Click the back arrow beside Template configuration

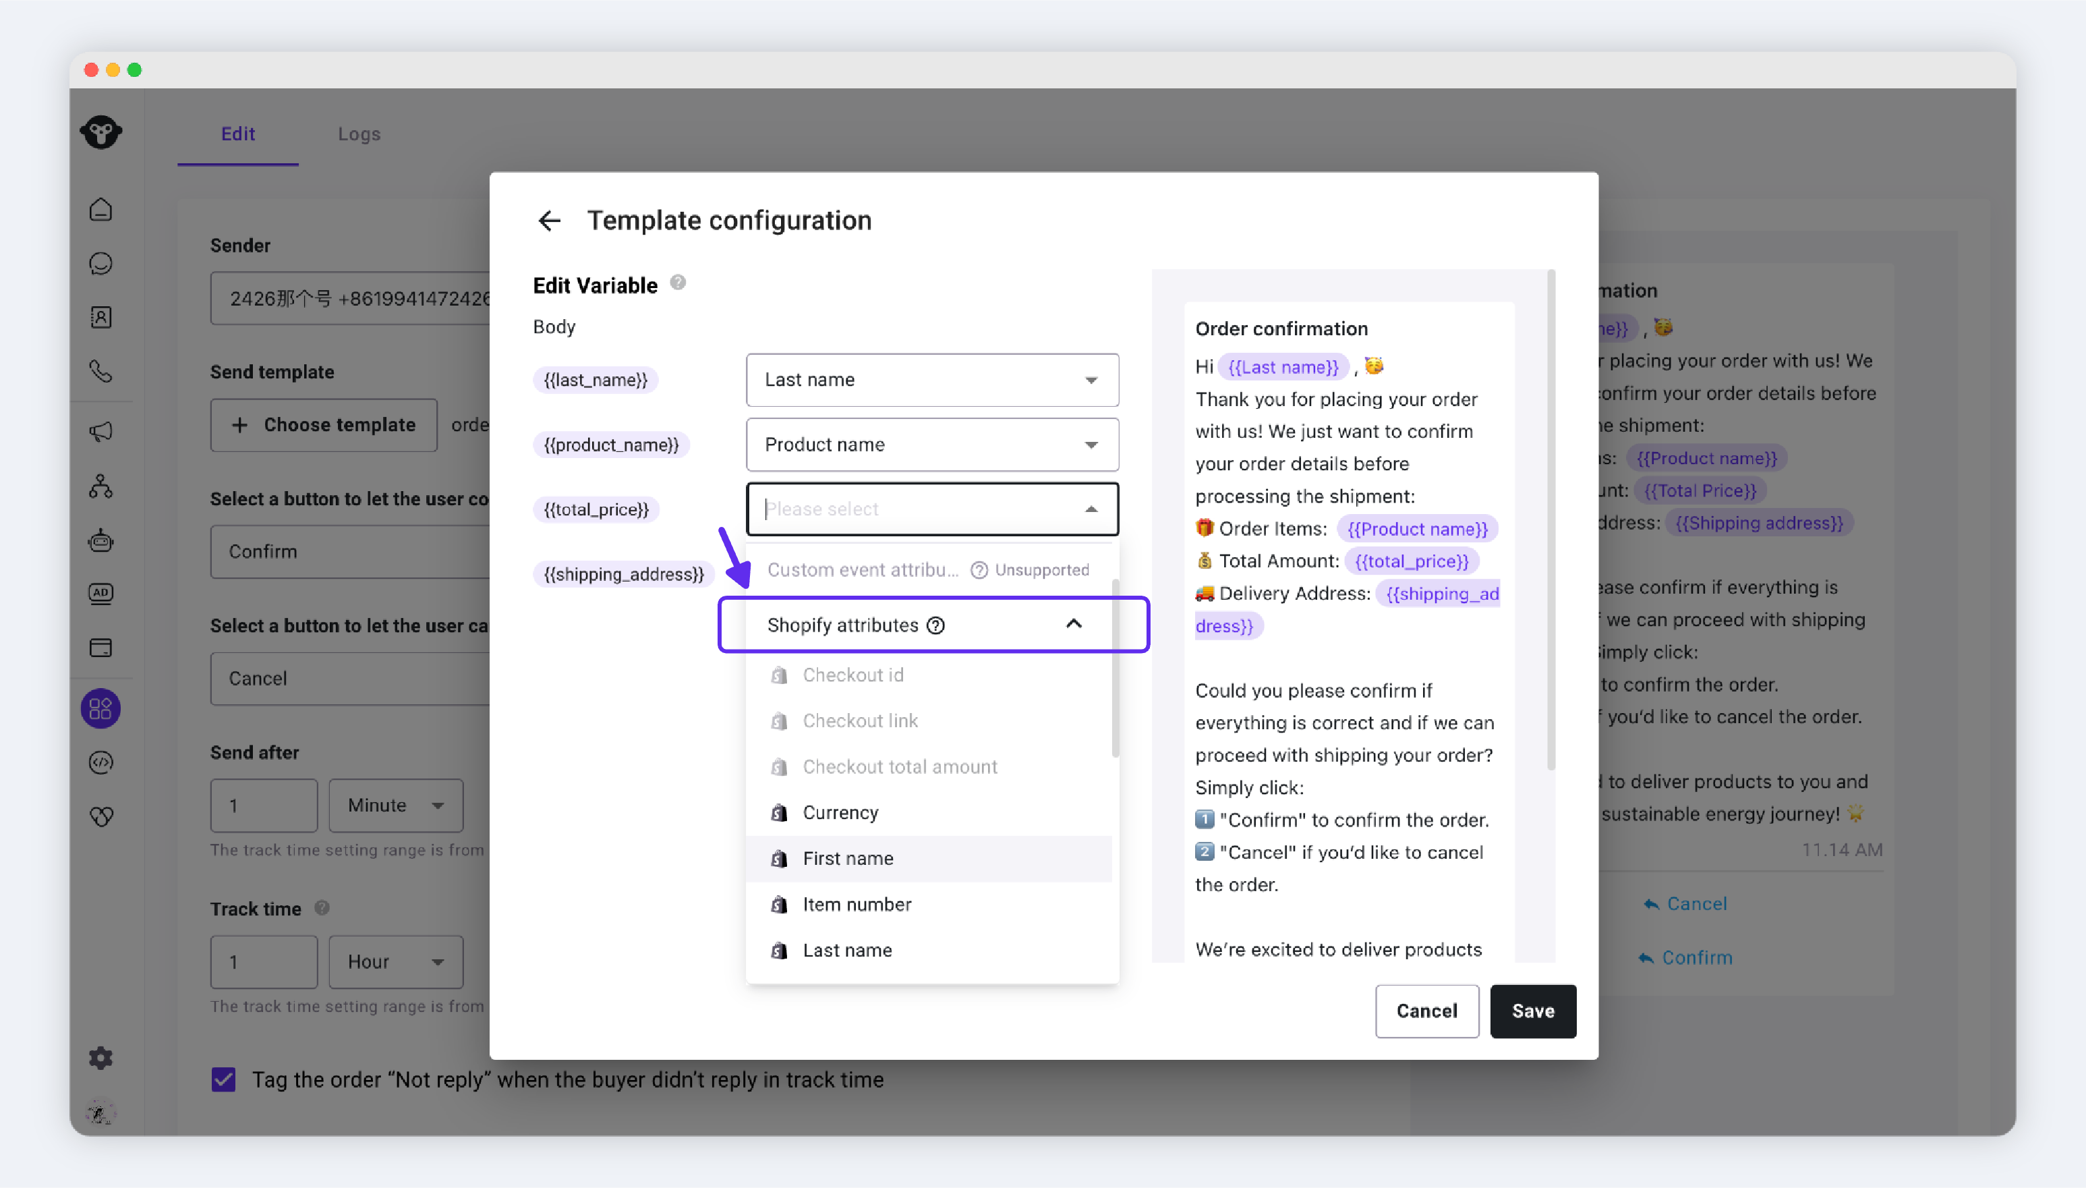550,221
